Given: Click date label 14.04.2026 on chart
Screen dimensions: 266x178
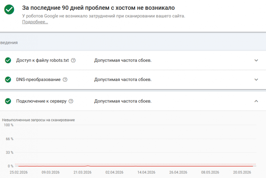Looking at the screenshot, I should tap(146, 172).
